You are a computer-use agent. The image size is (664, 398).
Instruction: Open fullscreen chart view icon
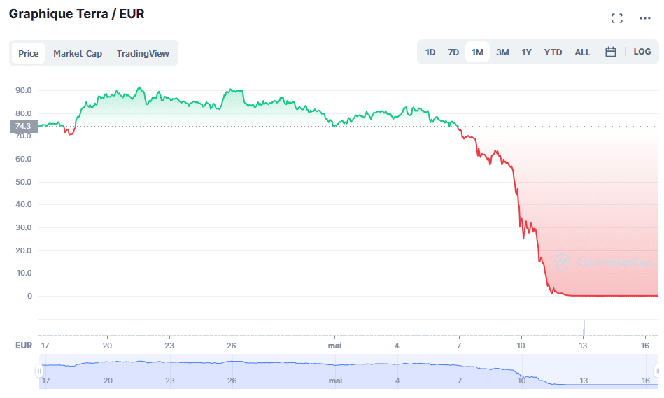616,18
